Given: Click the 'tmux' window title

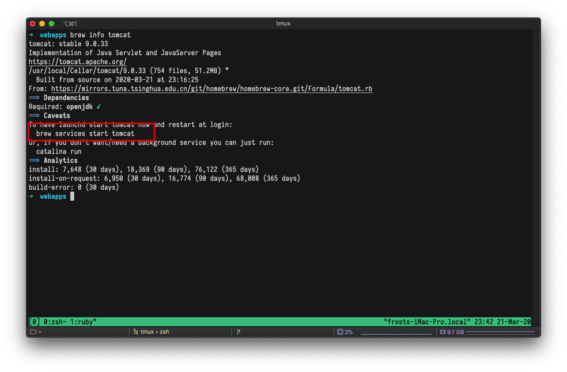Looking at the screenshot, I should click(x=283, y=23).
